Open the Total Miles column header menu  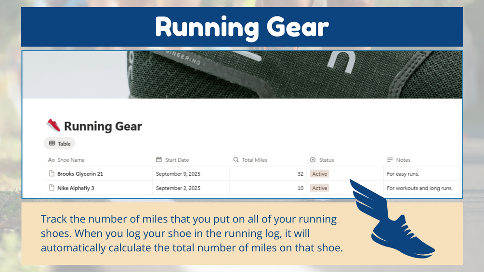click(x=268, y=160)
